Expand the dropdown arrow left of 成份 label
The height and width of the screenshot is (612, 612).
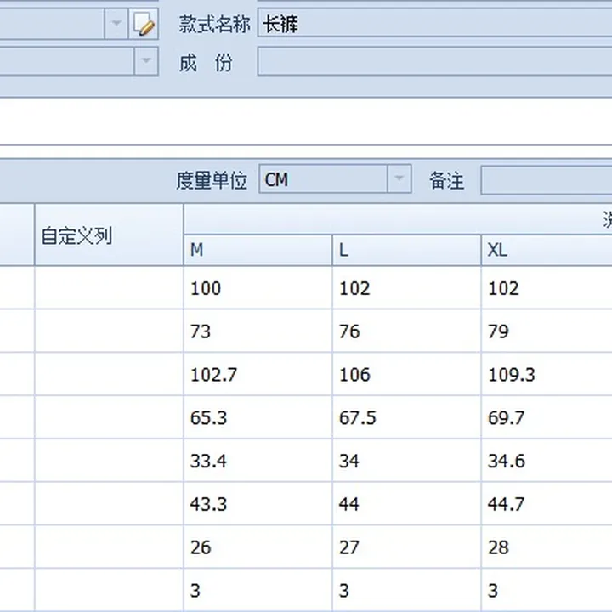click(146, 62)
